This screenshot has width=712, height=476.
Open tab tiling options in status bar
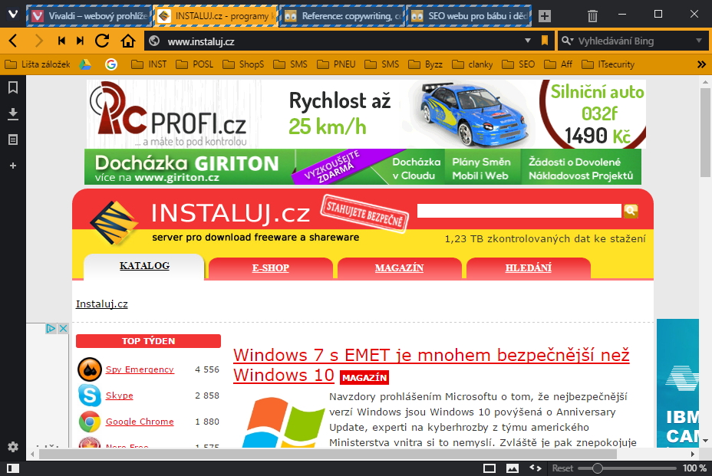489,468
